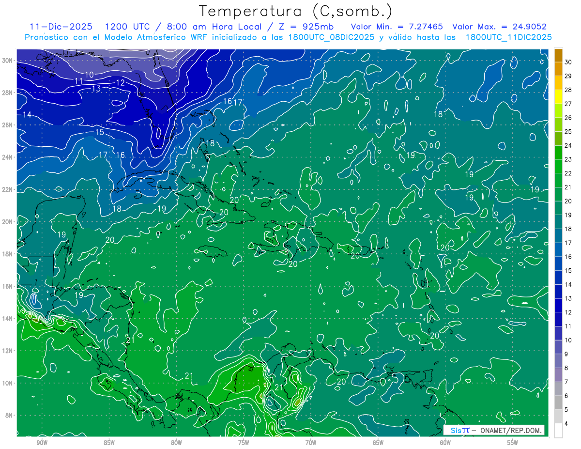Select the green swatch between 22 and 23
The height and width of the screenshot is (449, 581).
[x=558, y=167]
